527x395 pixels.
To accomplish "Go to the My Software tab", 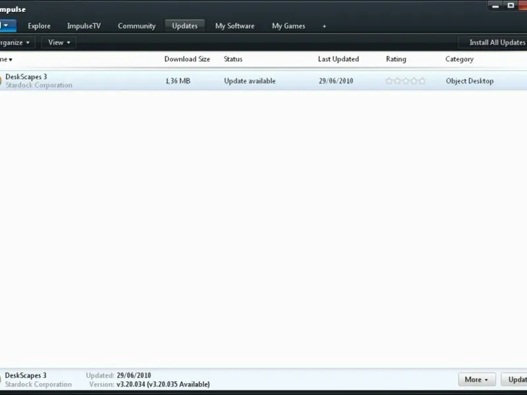I will click(235, 26).
